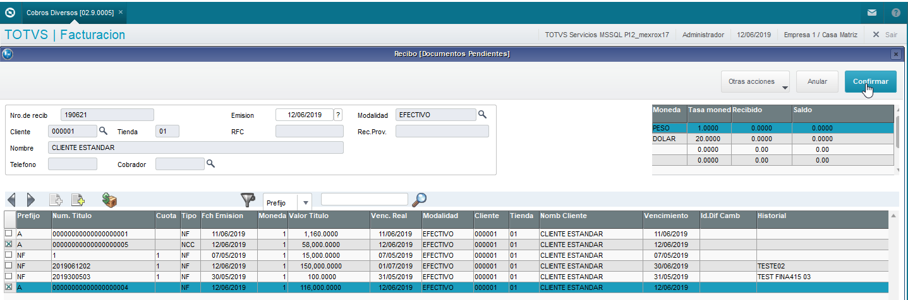Close the Recibo Documentos Pendientes dialog

pyautogui.click(x=895, y=54)
